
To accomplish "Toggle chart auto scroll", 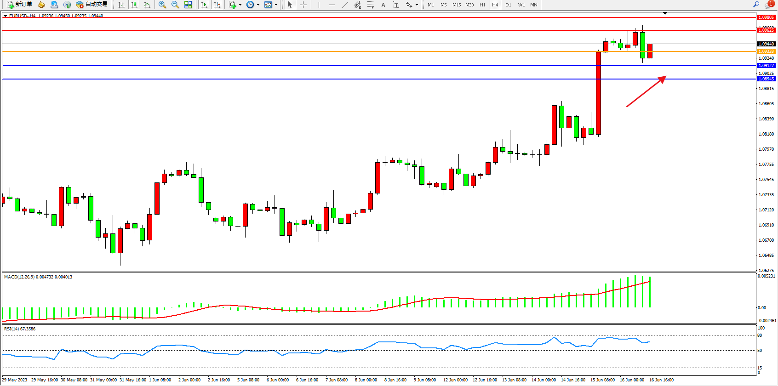I will (204, 5).
